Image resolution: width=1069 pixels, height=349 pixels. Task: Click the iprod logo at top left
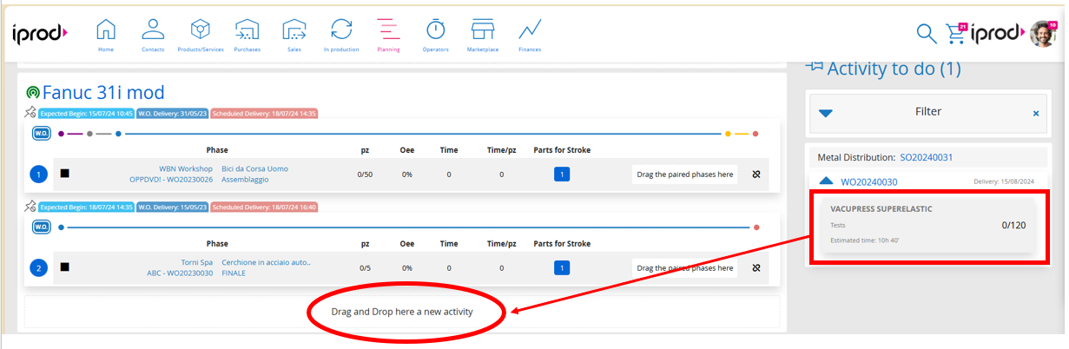[40, 33]
